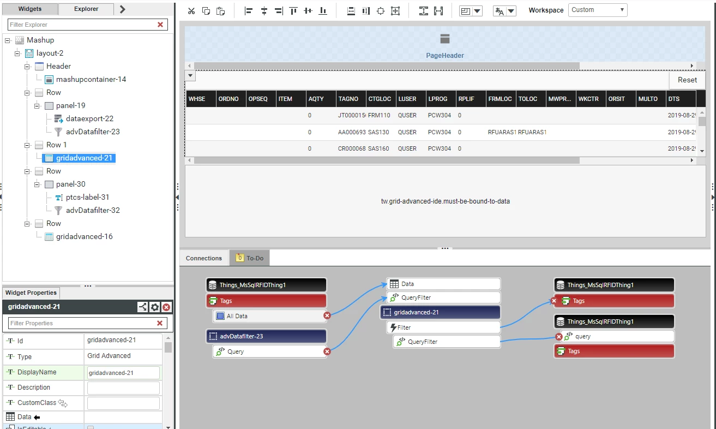Image resolution: width=716 pixels, height=429 pixels.
Task: Collapse the layout-2 tree node
Action: click(17, 53)
